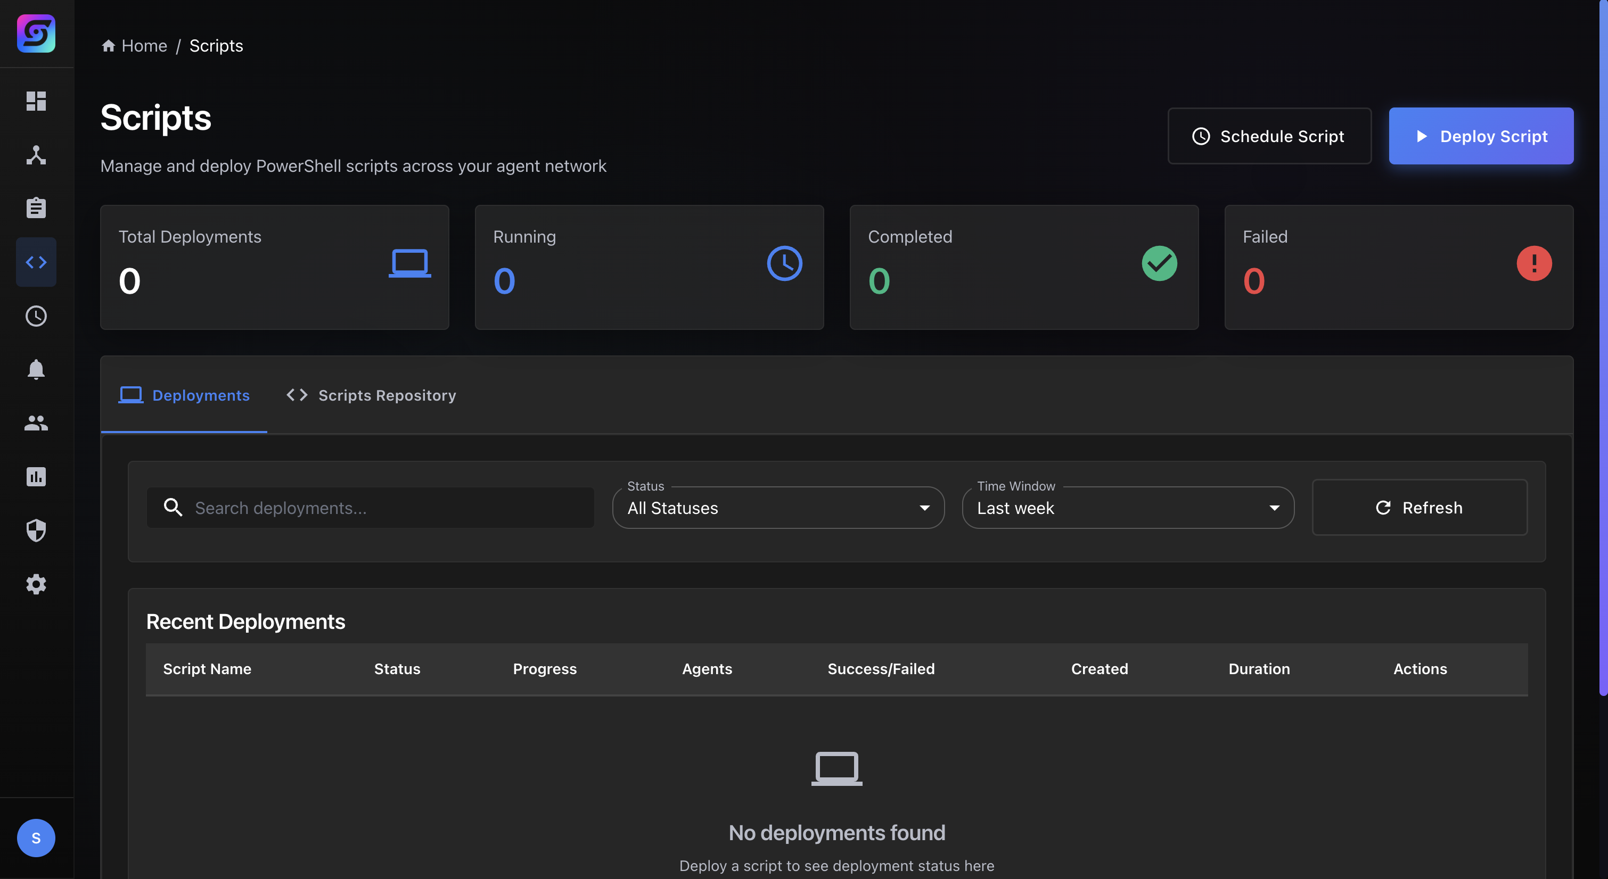1608x879 pixels.
Task: Open the Time Window dropdown showing Last week
Action: point(1127,508)
